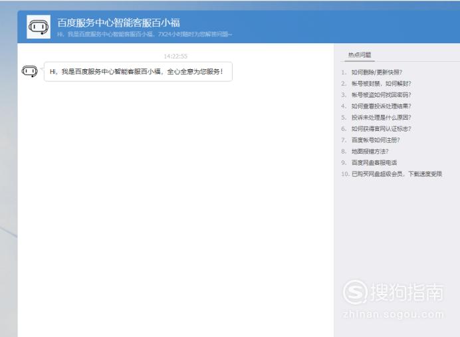Open question 帐号被盗如何找回密码?

382,95
